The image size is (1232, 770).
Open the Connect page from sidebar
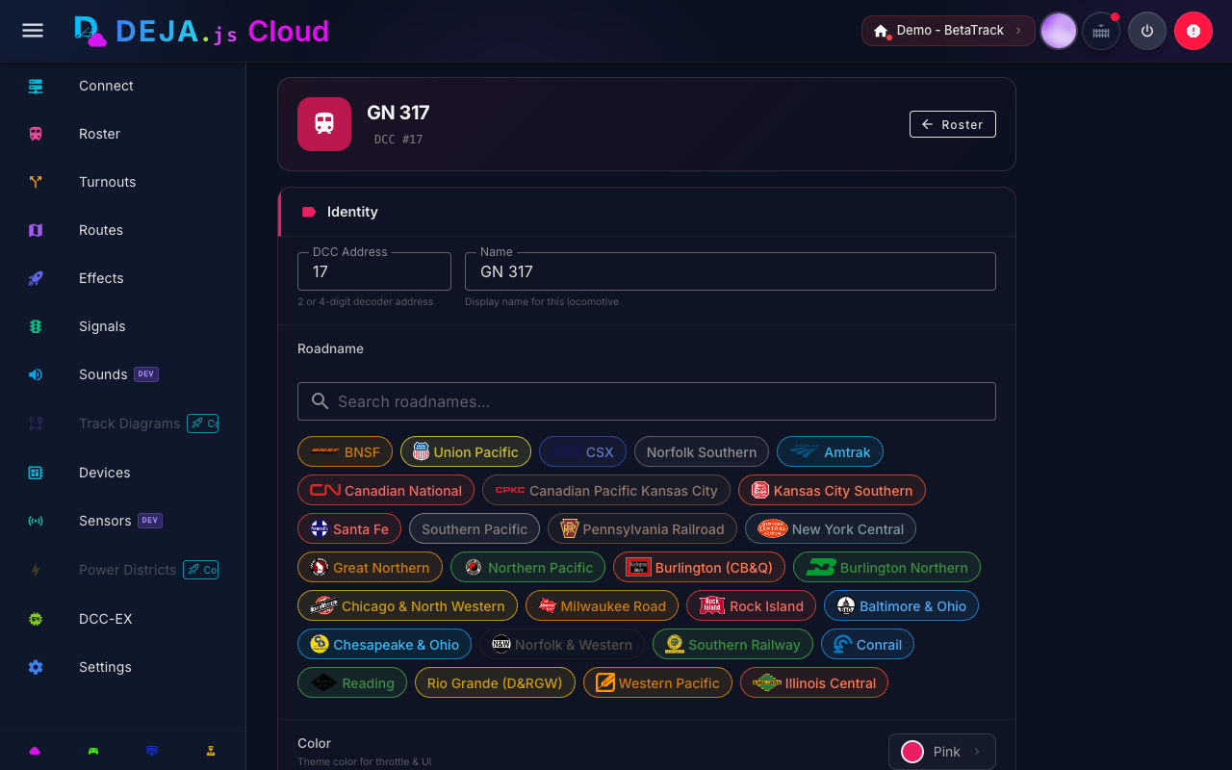point(123,86)
